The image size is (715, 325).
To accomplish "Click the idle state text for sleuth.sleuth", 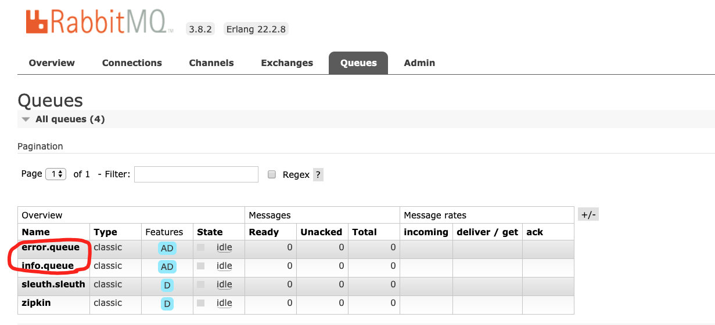I will pyautogui.click(x=224, y=284).
